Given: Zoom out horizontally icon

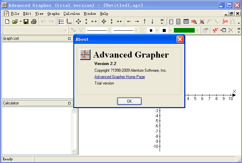Looking at the screenshot, I should point(94,22).
